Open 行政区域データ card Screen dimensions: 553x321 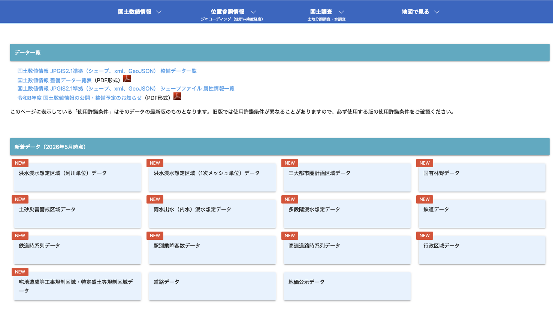pos(482,250)
